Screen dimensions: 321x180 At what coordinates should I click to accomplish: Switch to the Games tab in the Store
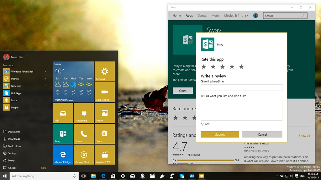[x=202, y=15]
